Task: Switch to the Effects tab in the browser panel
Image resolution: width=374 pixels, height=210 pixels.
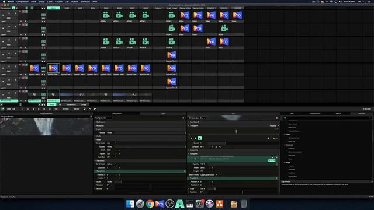Action: pos(338,114)
